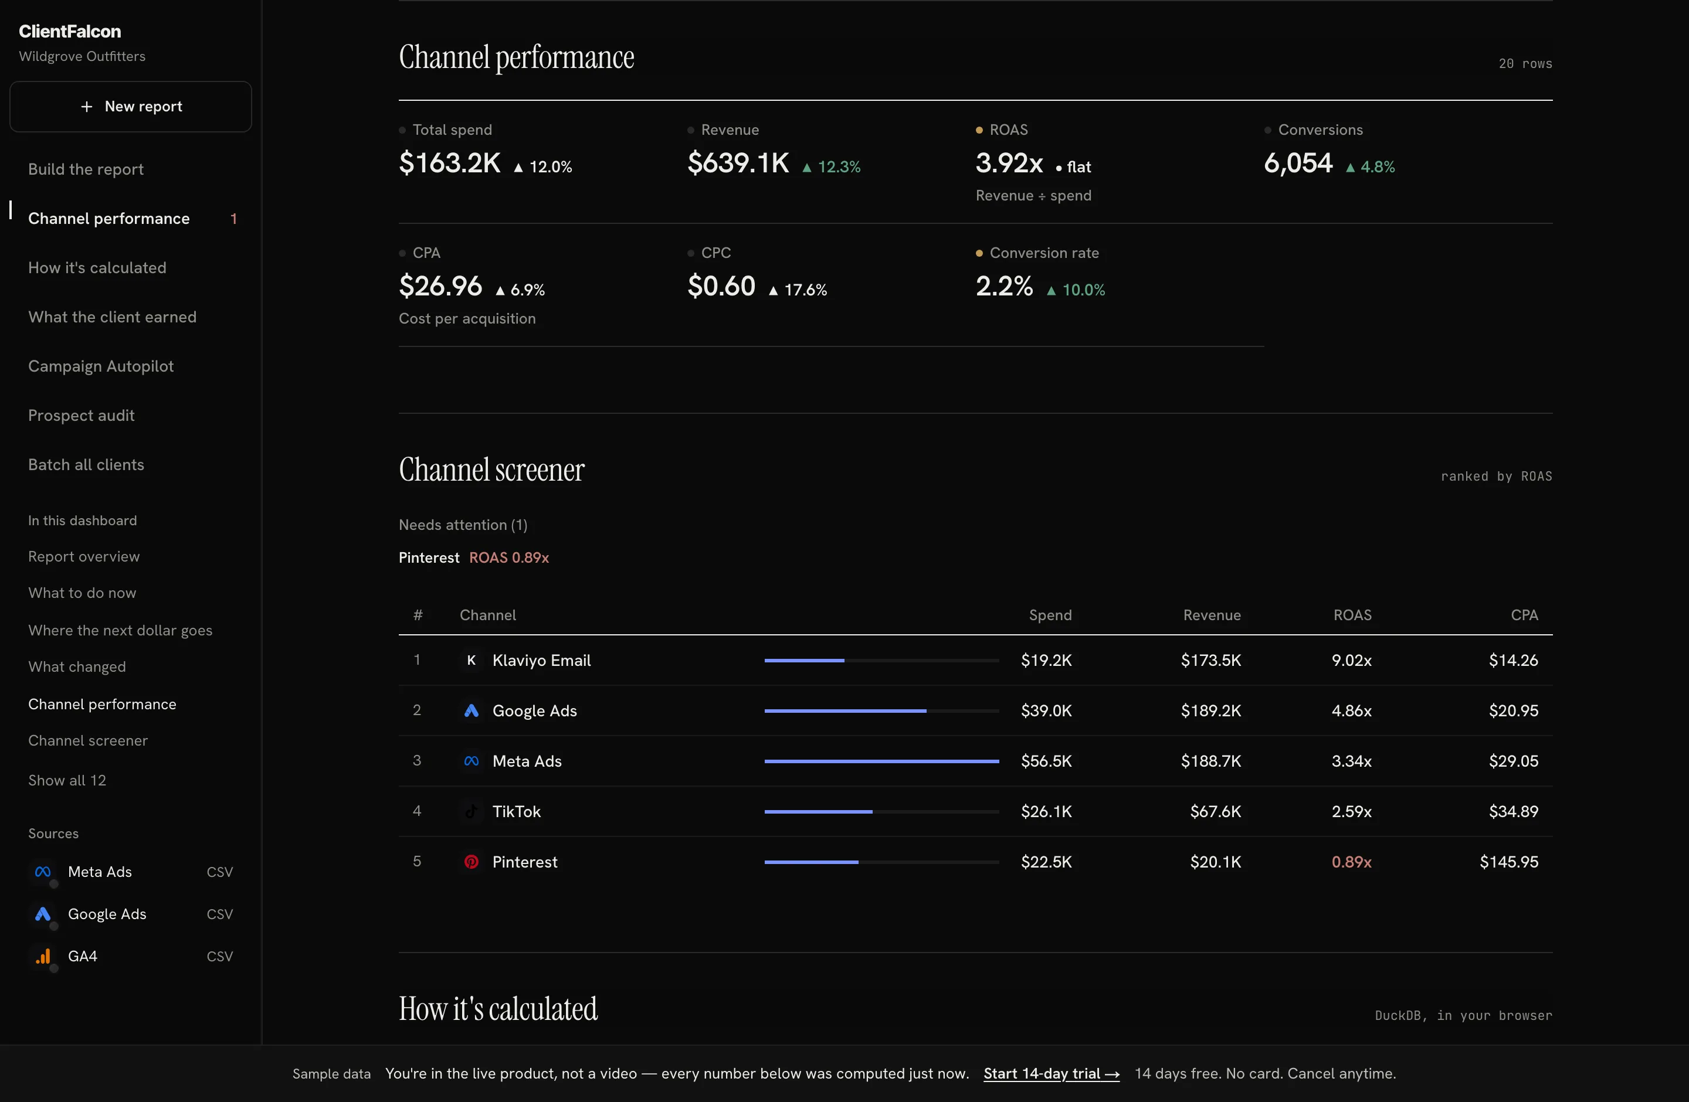This screenshot has width=1689, height=1102.
Task: Go to How it's calculated nav item
Action: click(x=97, y=267)
